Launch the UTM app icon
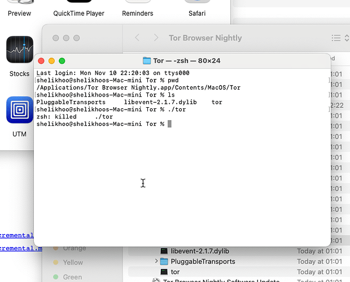350x282 pixels. click(20, 110)
